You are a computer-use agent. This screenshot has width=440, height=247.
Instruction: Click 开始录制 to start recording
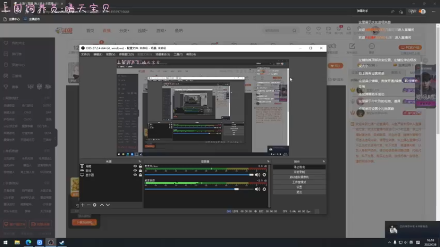pyautogui.click(x=299, y=172)
